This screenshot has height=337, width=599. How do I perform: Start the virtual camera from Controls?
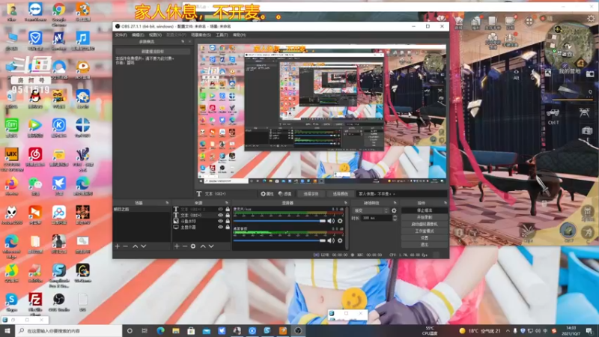425,224
